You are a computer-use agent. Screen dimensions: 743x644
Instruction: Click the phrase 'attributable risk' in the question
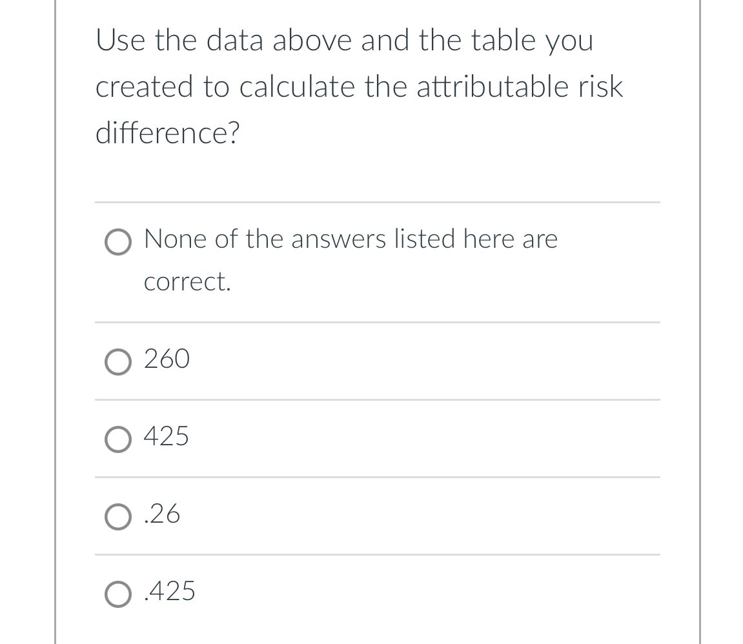520,87
